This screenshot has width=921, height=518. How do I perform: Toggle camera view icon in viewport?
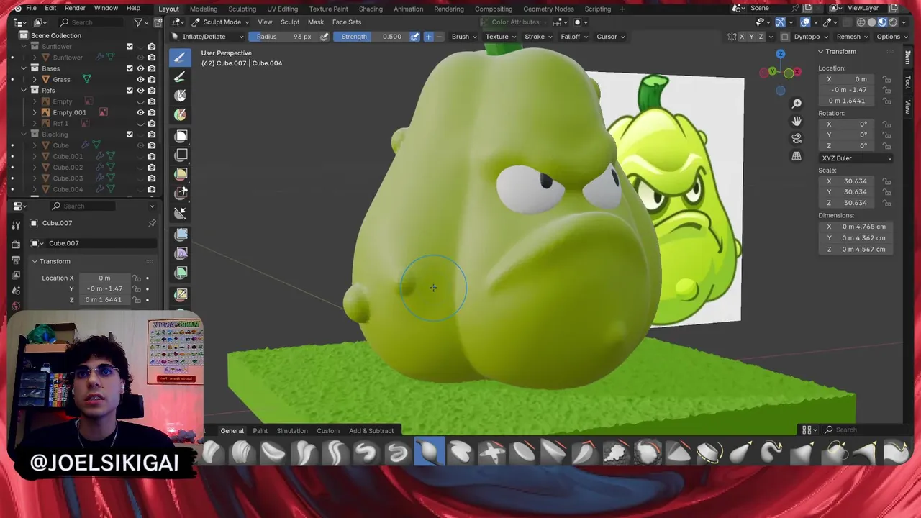pyautogui.click(x=797, y=138)
